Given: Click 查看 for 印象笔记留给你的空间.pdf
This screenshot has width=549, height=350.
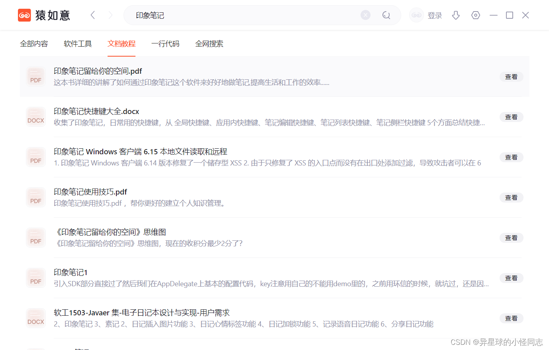Looking at the screenshot, I should (x=511, y=77).
